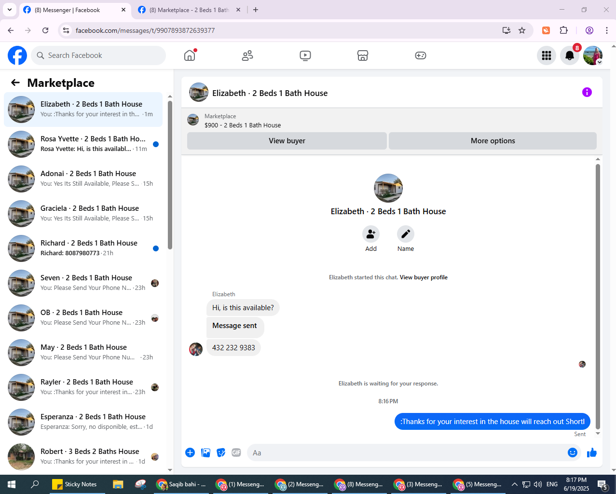
Task: Open the Chrome three-dot menu
Action: pyautogui.click(x=607, y=30)
